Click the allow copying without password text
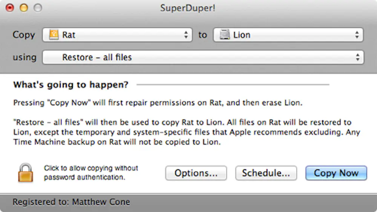 click(91, 172)
